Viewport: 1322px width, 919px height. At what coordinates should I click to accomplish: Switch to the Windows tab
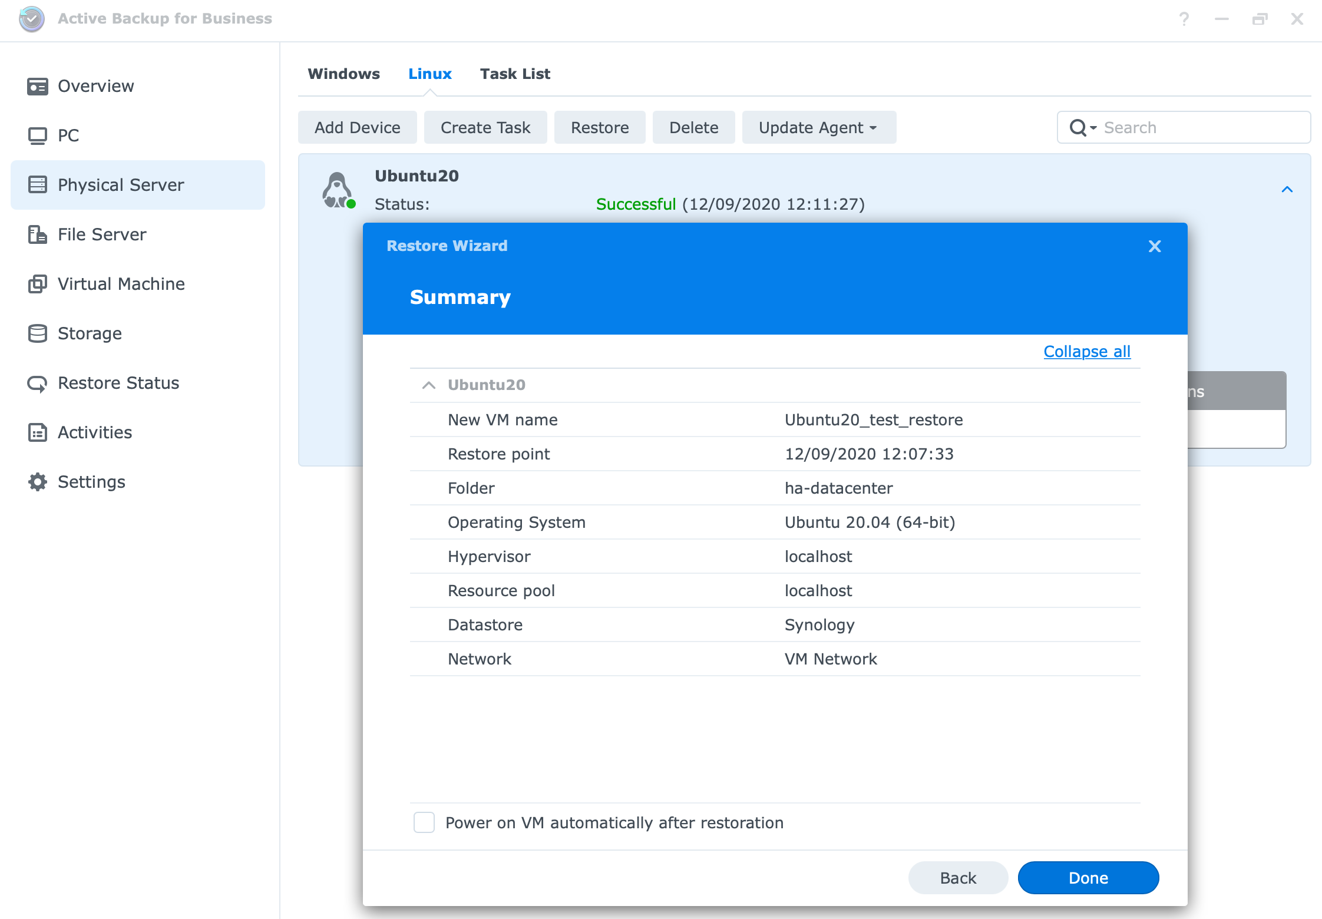pyautogui.click(x=344, y=74)
